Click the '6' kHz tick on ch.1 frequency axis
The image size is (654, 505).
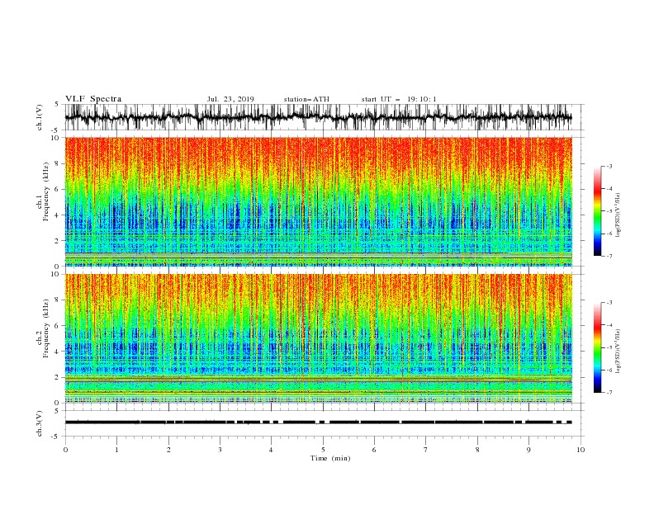pyautogui.click(x=57, y=189)
